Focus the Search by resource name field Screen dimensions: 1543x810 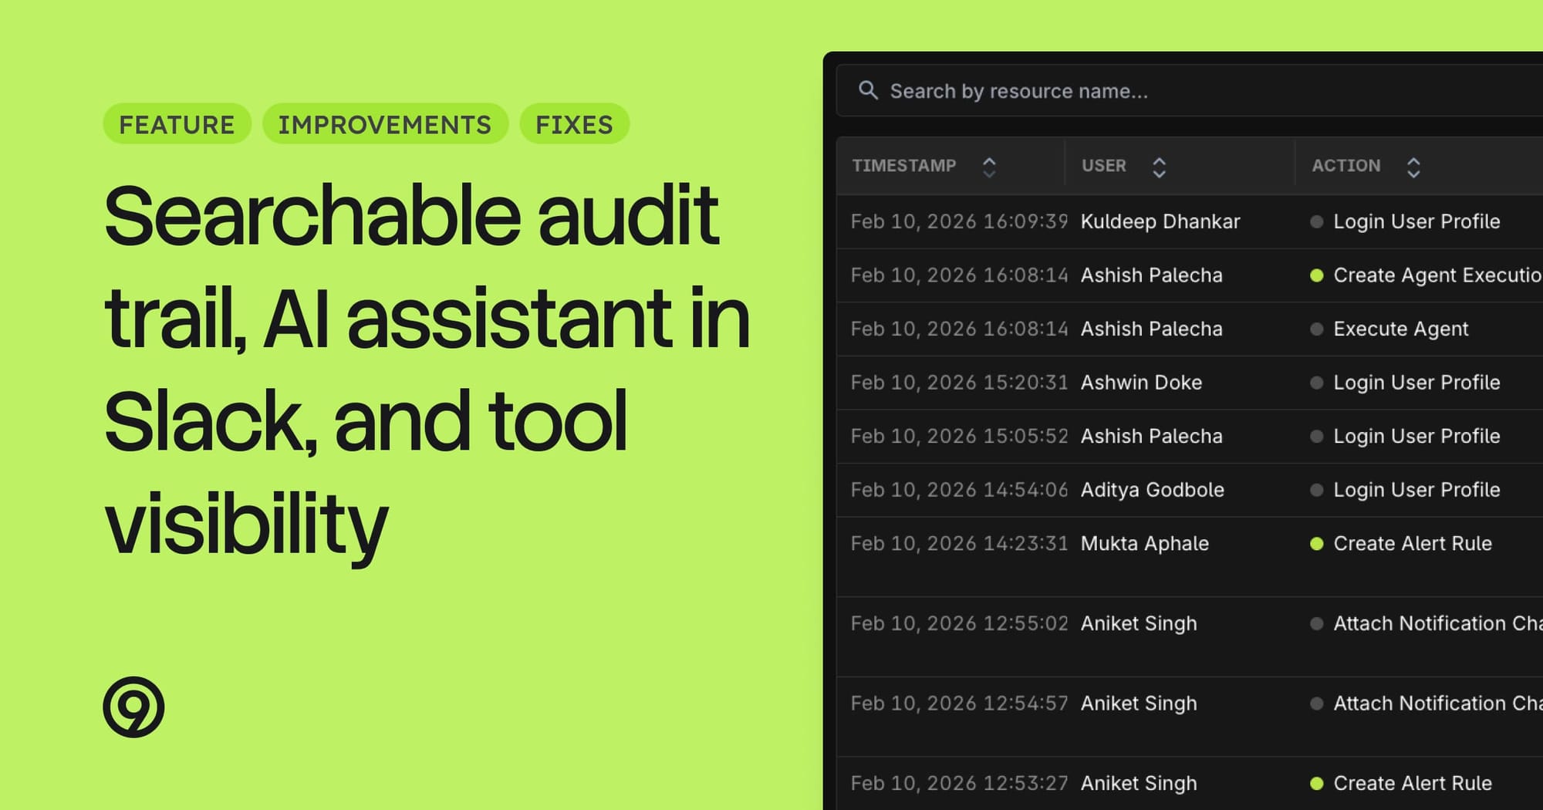[1190, 91]
